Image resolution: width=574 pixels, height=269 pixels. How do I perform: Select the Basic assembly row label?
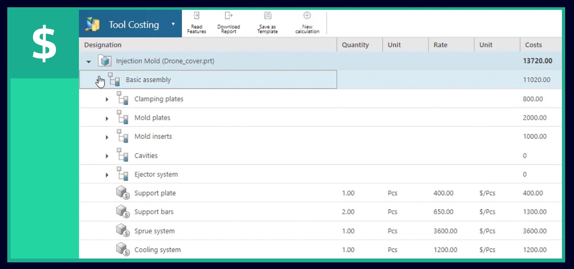point(148,80)
